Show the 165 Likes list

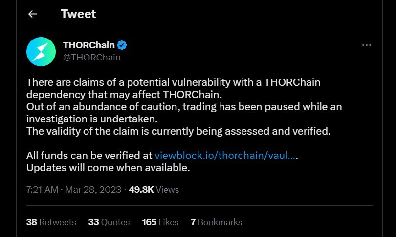point(160,222)
